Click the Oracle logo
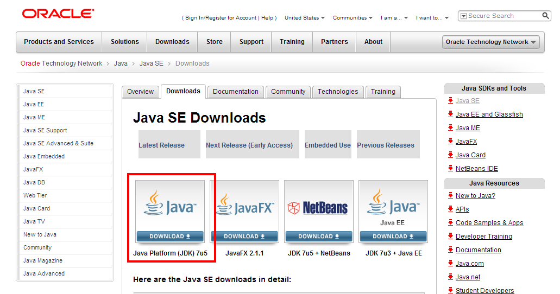 (x=58, y=14)
